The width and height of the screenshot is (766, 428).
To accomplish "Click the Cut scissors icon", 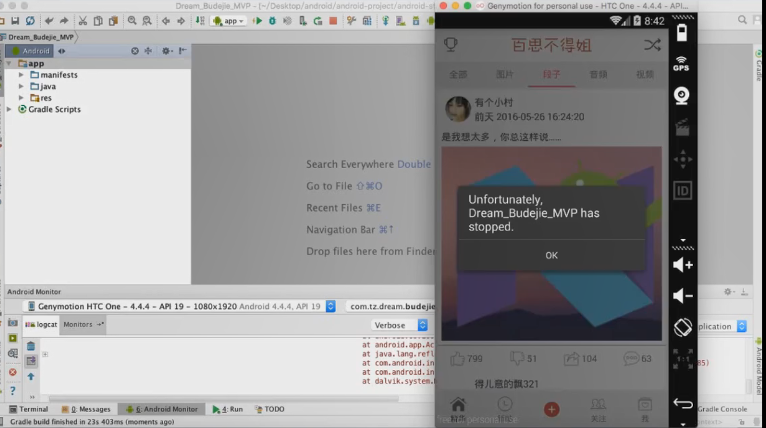I will click(82, 21).
